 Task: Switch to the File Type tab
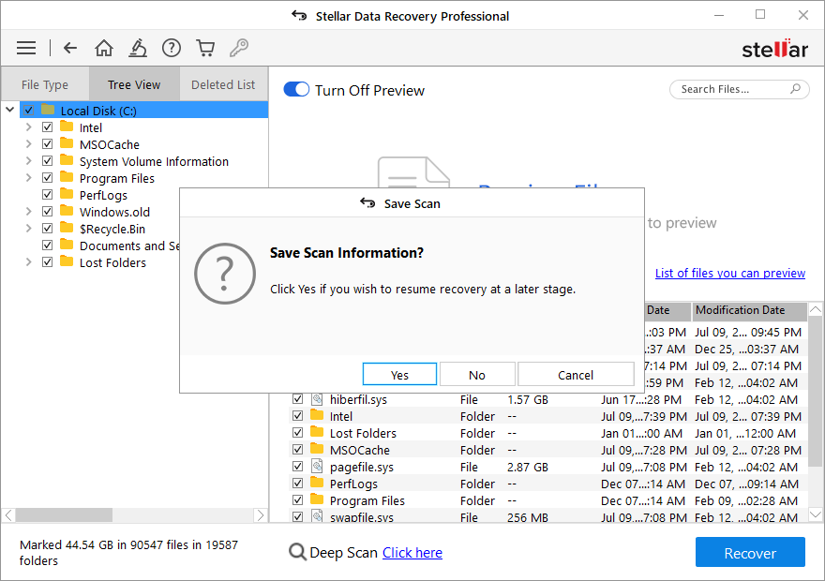click(x=45, y=84)
